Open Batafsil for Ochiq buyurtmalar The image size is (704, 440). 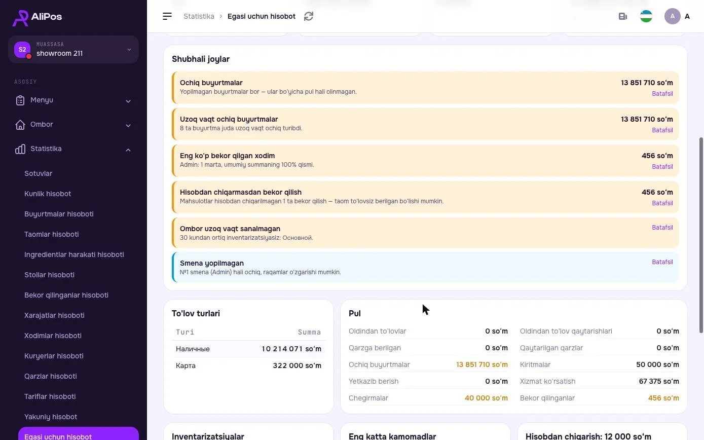662,94
